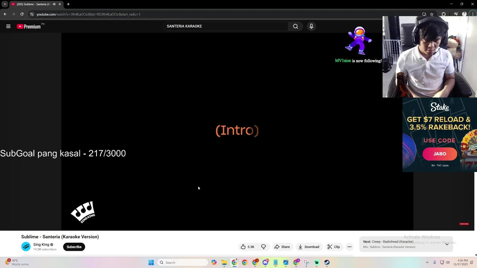Image resolution: width=477 pixels, height=268 pixels.
Task: Mute the Sublime - Santeria tab audio
Action: pyautogui.click(x=54, y=4)
